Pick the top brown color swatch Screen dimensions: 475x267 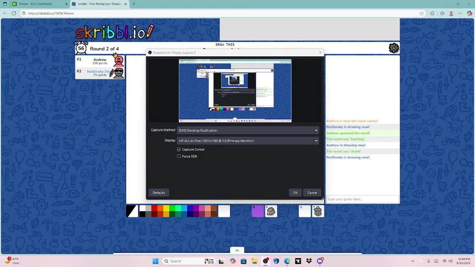pos(214,208)
